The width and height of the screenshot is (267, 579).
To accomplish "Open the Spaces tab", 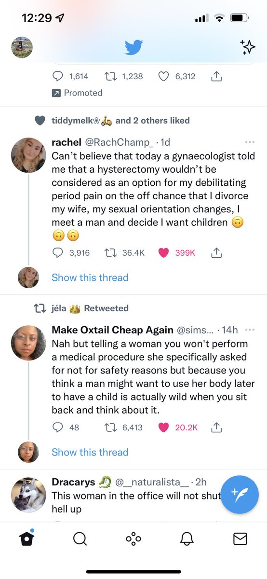I will [133, 539].
